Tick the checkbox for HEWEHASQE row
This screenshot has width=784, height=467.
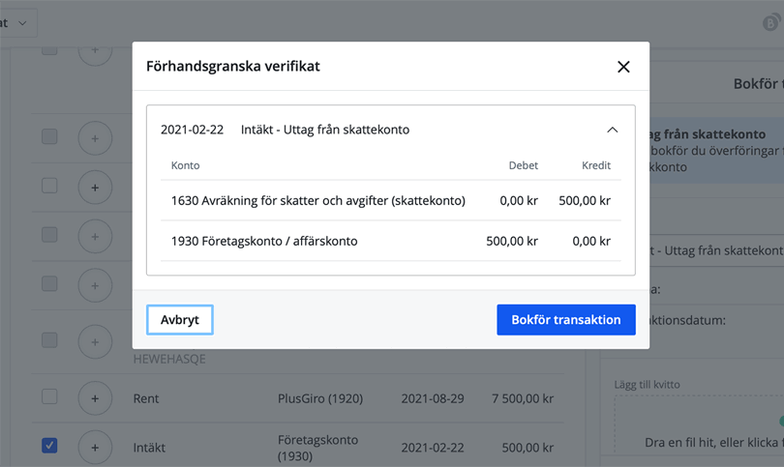(x=49, y=340)
